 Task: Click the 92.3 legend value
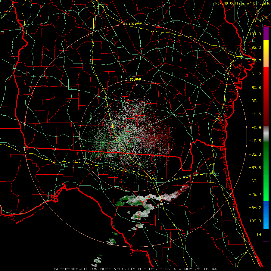click(256, 47)
